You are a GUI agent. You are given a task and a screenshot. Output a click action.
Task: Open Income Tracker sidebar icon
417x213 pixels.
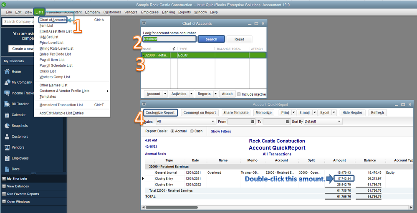coord(7,93)
